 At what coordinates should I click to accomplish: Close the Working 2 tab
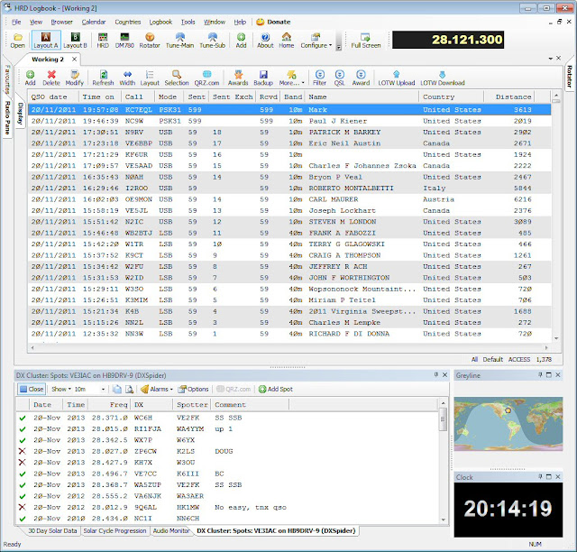pyautogui.click(x=74, y=60)
